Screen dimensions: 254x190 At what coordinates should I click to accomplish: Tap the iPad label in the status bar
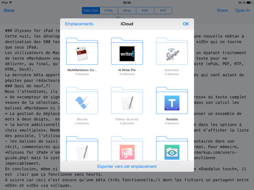5,3
